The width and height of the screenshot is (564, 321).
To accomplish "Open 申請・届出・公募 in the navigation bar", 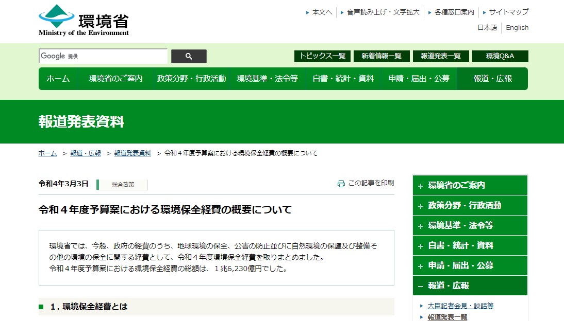I will coord(419,79).
